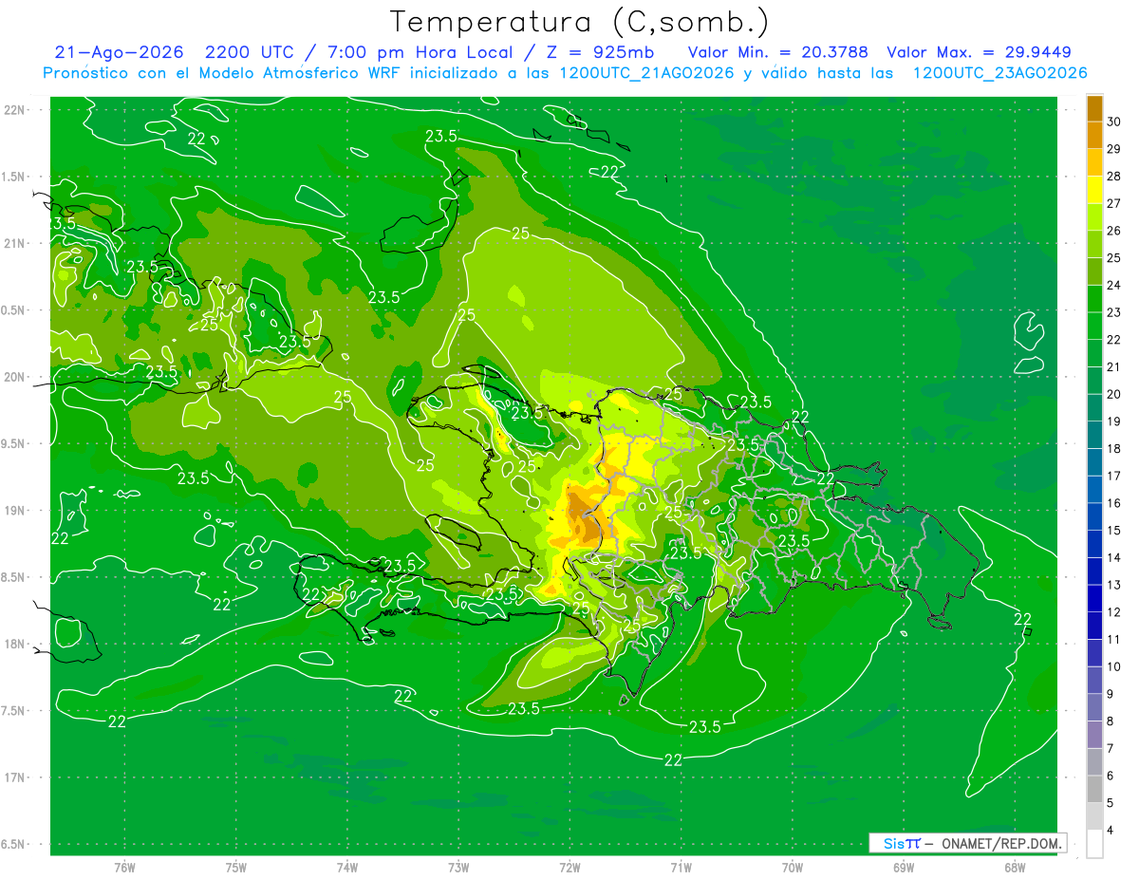Click the 'Valor Min. = 20.3788' value
The image size is (1139, 880).
[778, 52]
